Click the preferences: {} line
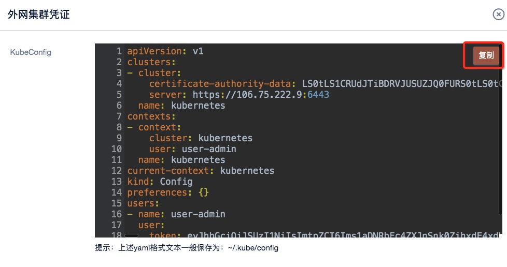This screenshot has width=507, height=267. coord(168,192)
